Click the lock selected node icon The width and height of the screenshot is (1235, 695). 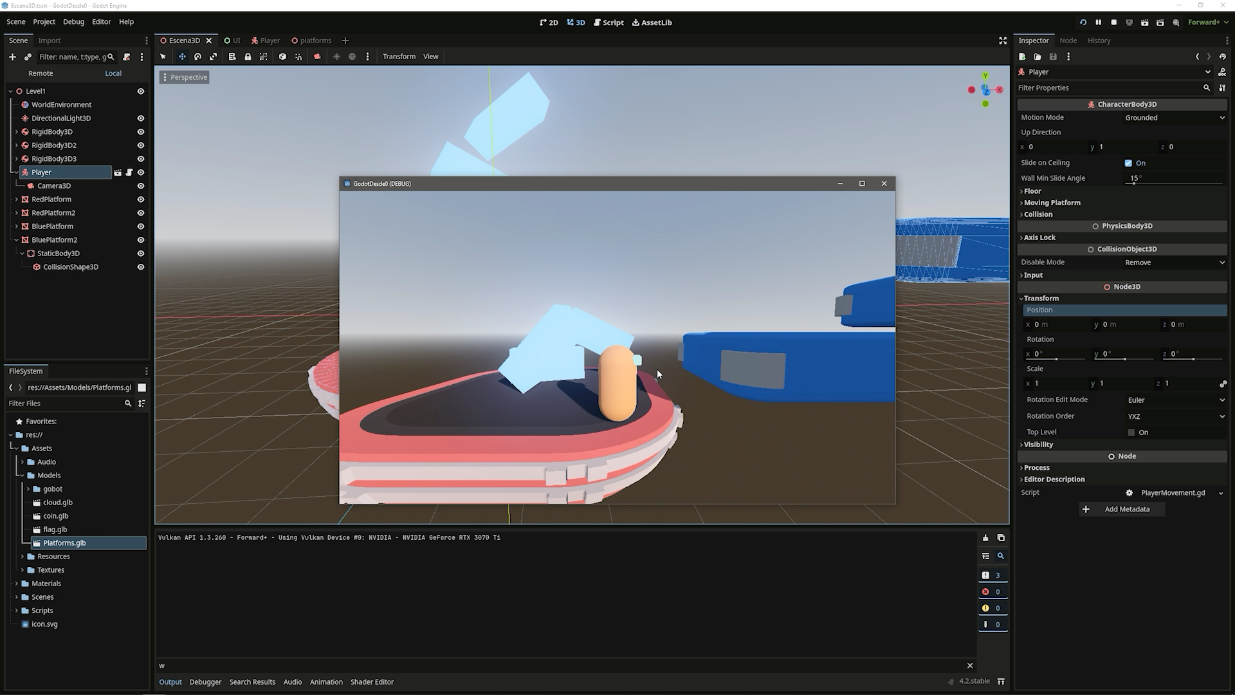click(248, 57)
